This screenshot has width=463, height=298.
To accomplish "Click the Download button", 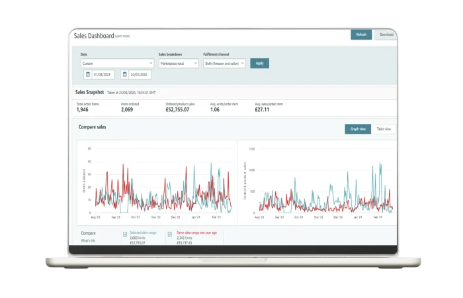I will pos(386,34).
